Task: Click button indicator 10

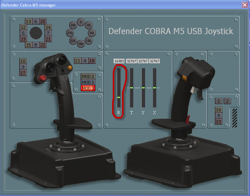Action: pos(23,61)
